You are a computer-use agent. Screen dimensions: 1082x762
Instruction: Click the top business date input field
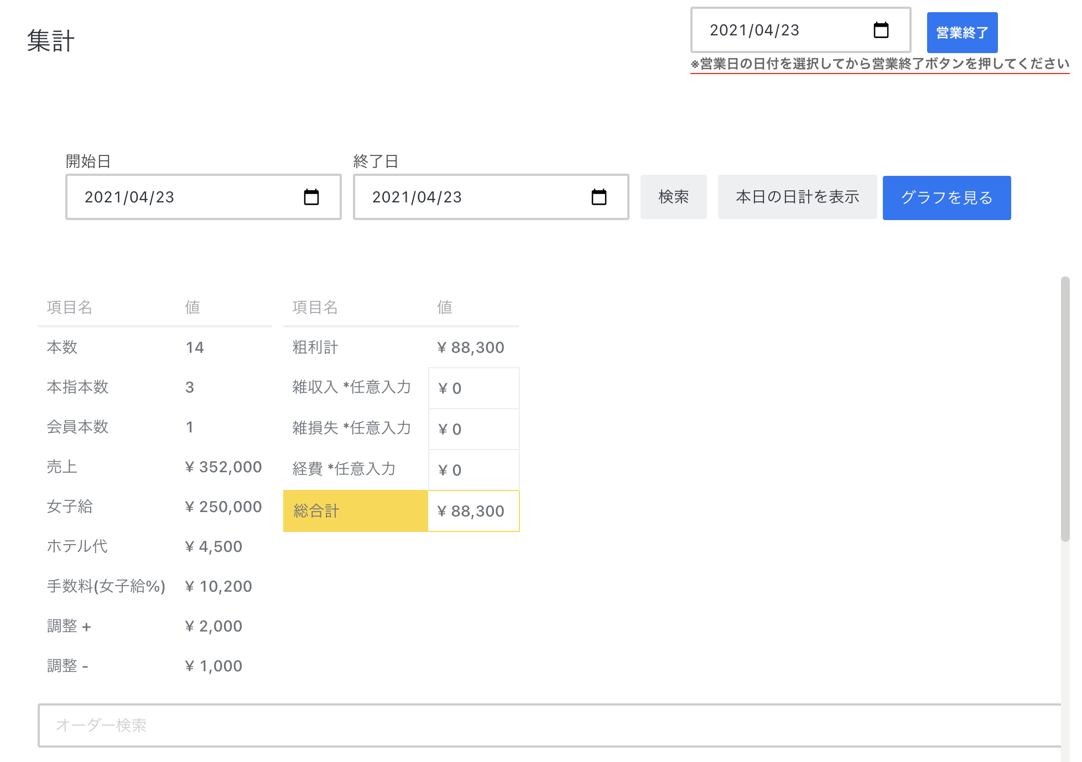(x=755, y=30)
